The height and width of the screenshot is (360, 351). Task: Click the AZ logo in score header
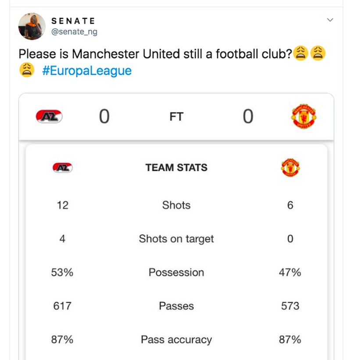click(x=50, y=116)
